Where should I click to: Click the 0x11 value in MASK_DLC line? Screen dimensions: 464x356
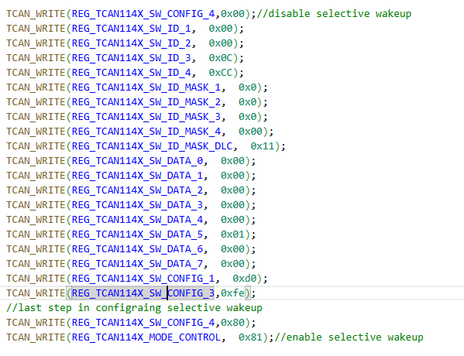coord(263,146)
